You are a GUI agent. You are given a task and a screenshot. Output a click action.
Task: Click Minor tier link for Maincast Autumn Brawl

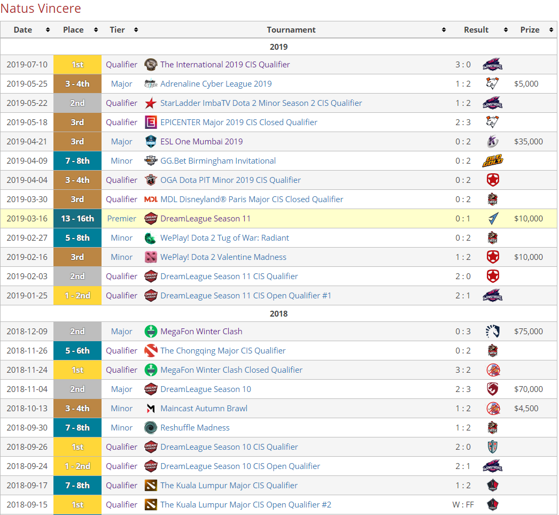pos(121,409)
